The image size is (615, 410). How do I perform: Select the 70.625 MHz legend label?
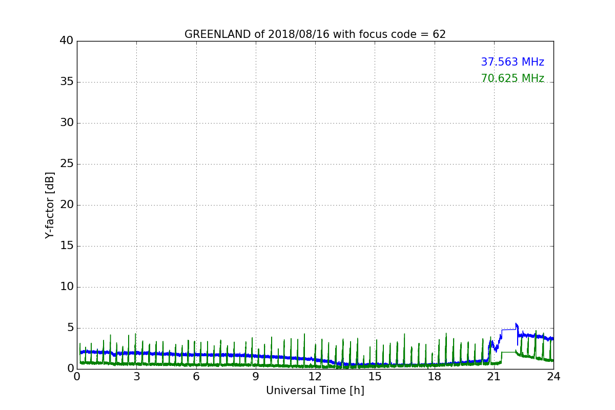tap(512, 78)
